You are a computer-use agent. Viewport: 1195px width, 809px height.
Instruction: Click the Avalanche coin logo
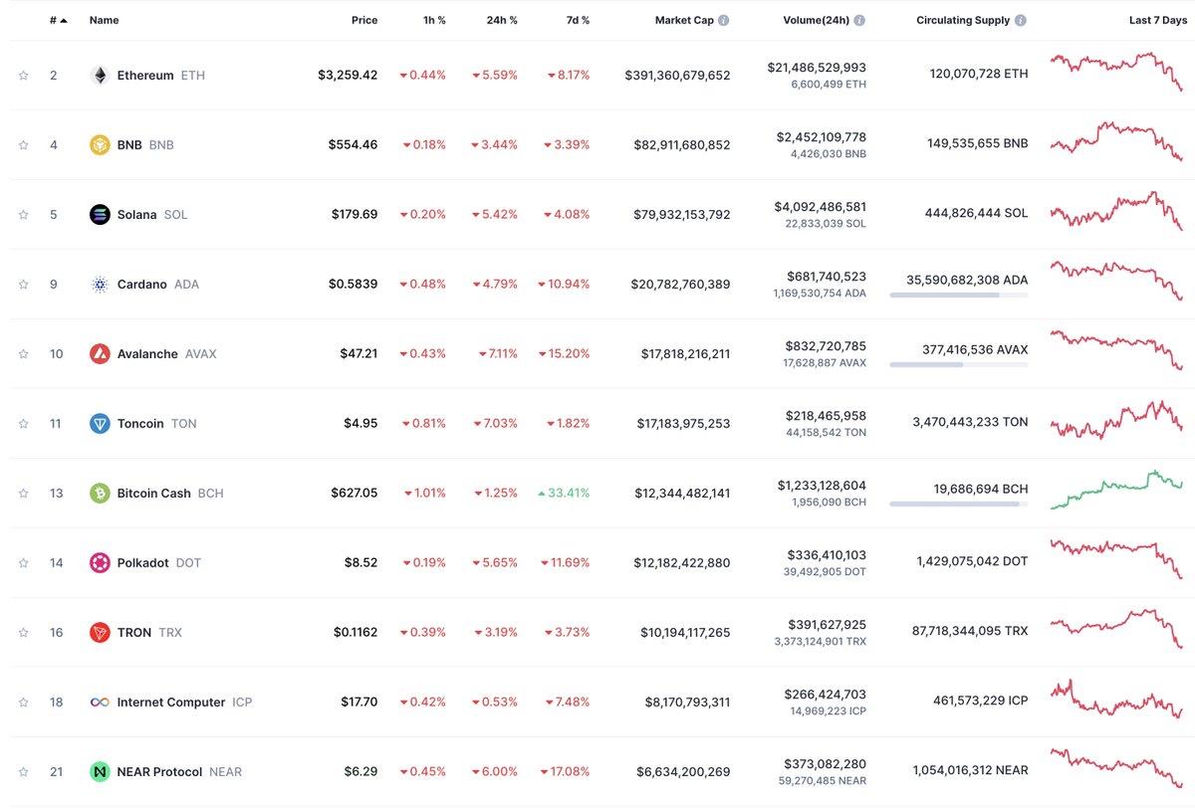pyautogui.click(x=100, y=354)
